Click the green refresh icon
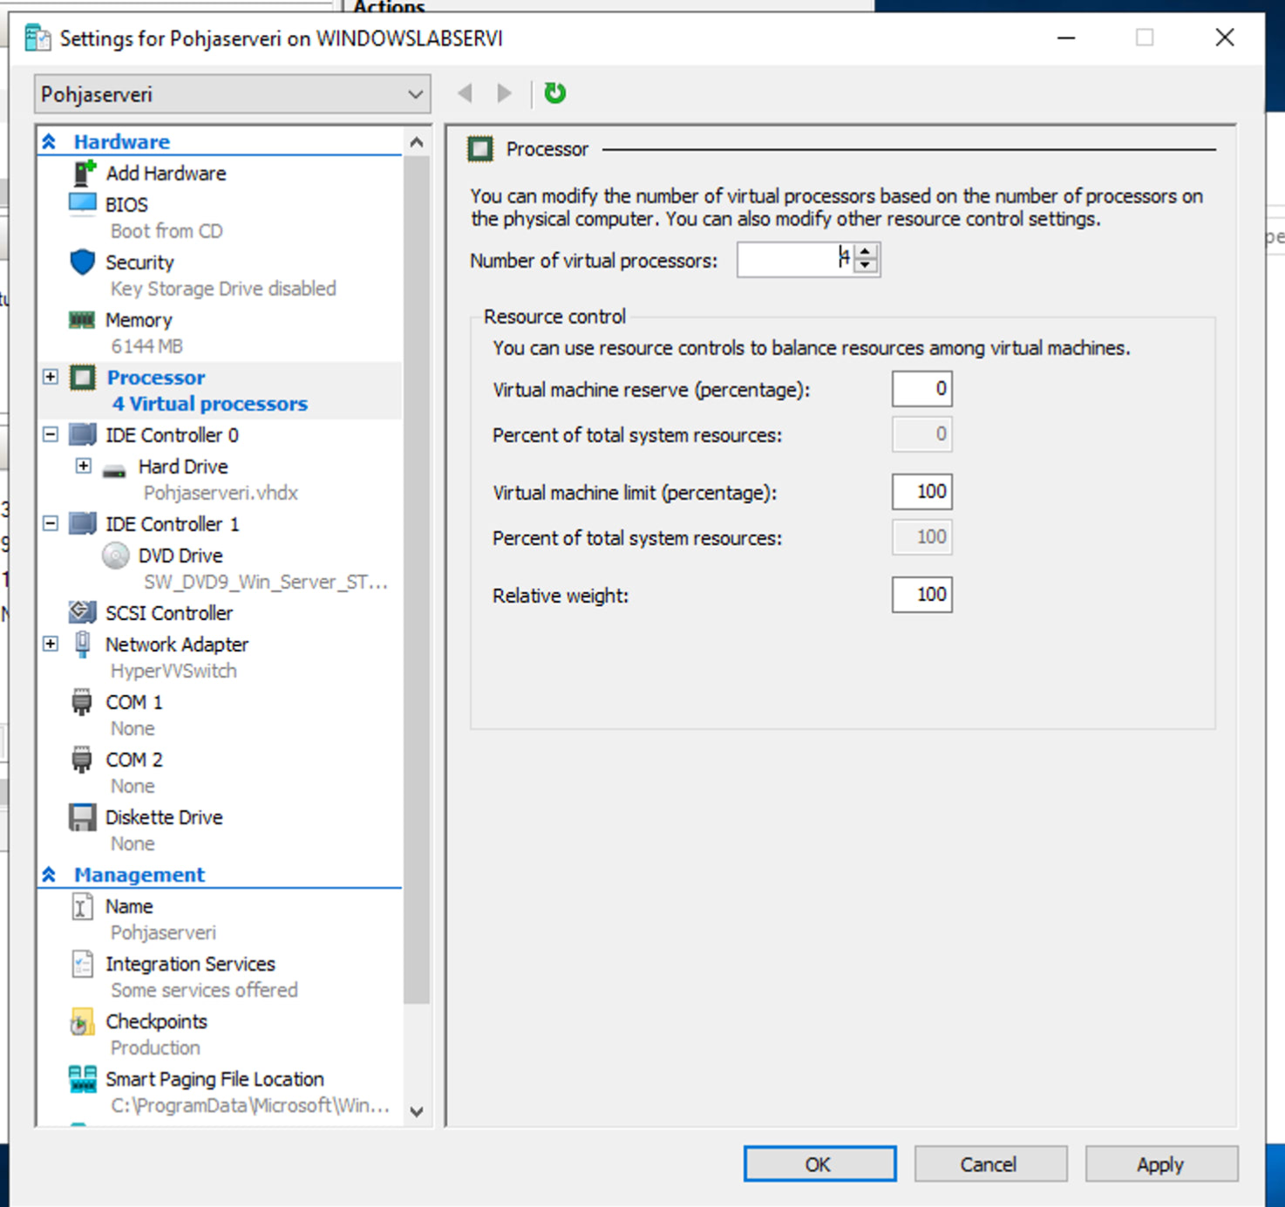 [x=554, y=93]
